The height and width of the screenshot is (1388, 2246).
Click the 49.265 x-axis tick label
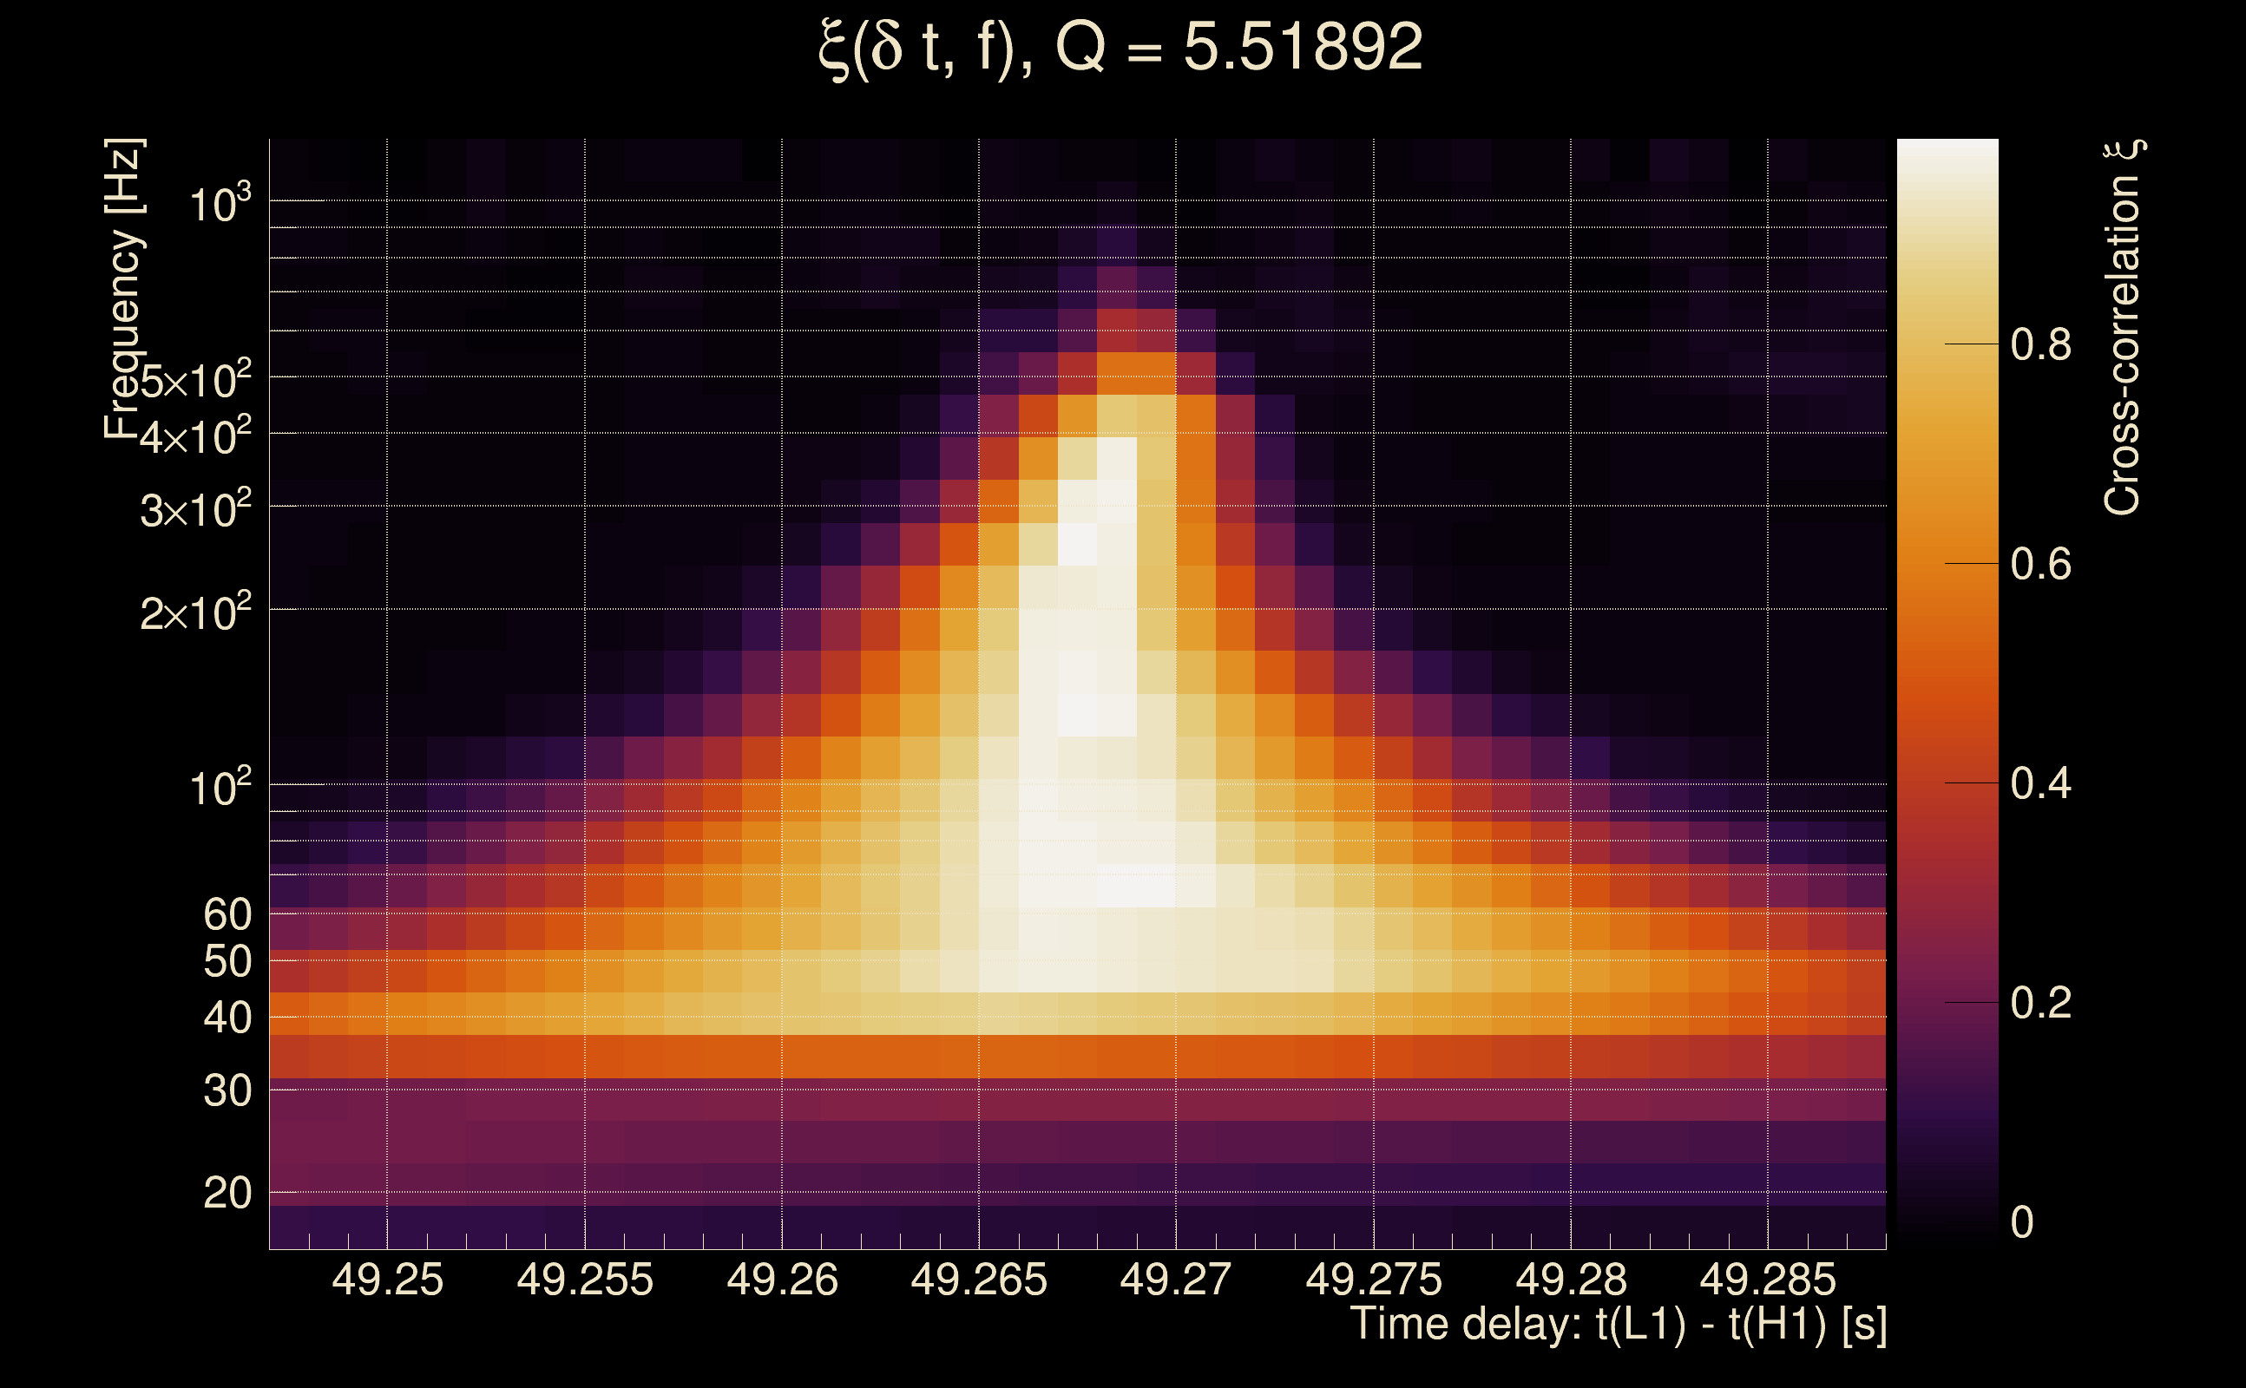tap(979, 1280)
